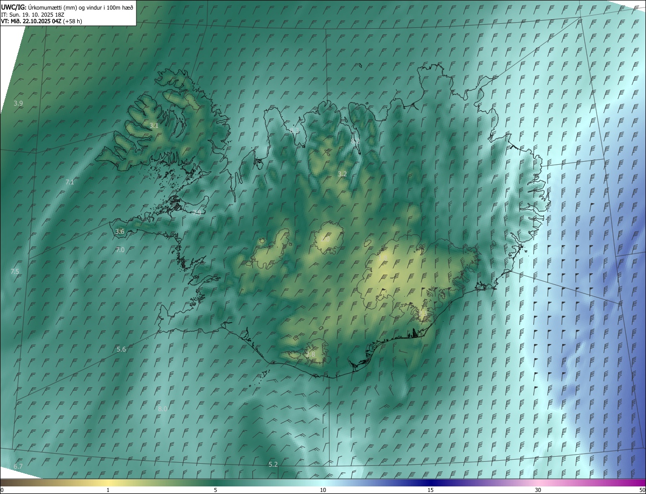Click the map value label 8.0

pyautogui.click(x=163, y=408)
